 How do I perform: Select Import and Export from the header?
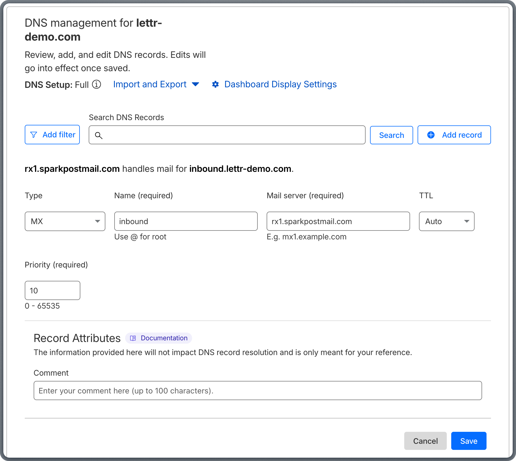150,84
